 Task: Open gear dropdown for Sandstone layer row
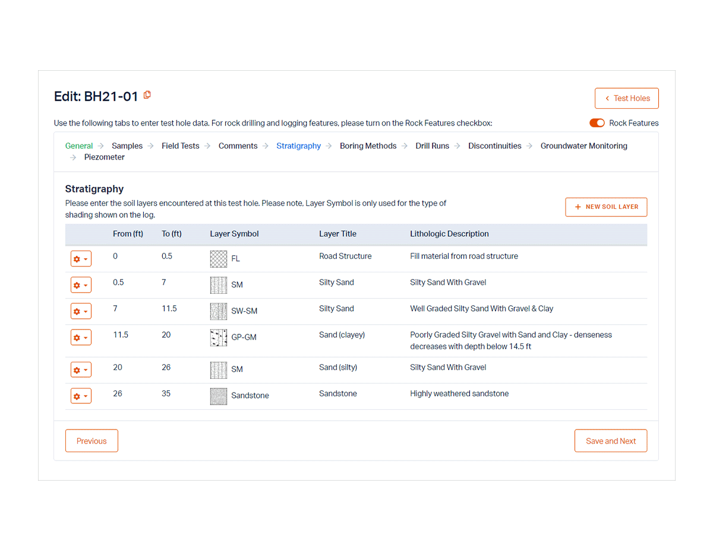(81, 396)
